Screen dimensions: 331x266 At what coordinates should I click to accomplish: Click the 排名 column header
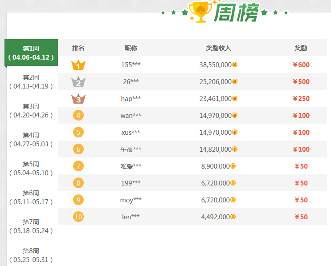78,48
